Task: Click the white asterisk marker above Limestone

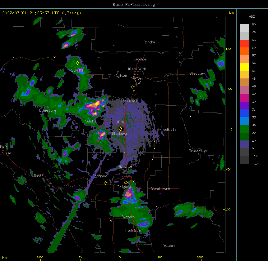Action: tap(48, 107)
